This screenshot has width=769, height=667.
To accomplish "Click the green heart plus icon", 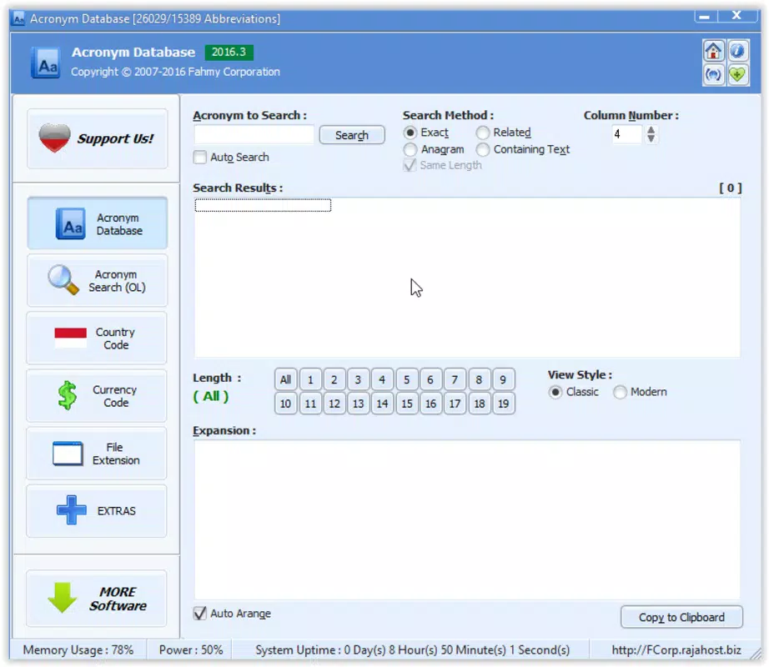I will pos(737,74).
